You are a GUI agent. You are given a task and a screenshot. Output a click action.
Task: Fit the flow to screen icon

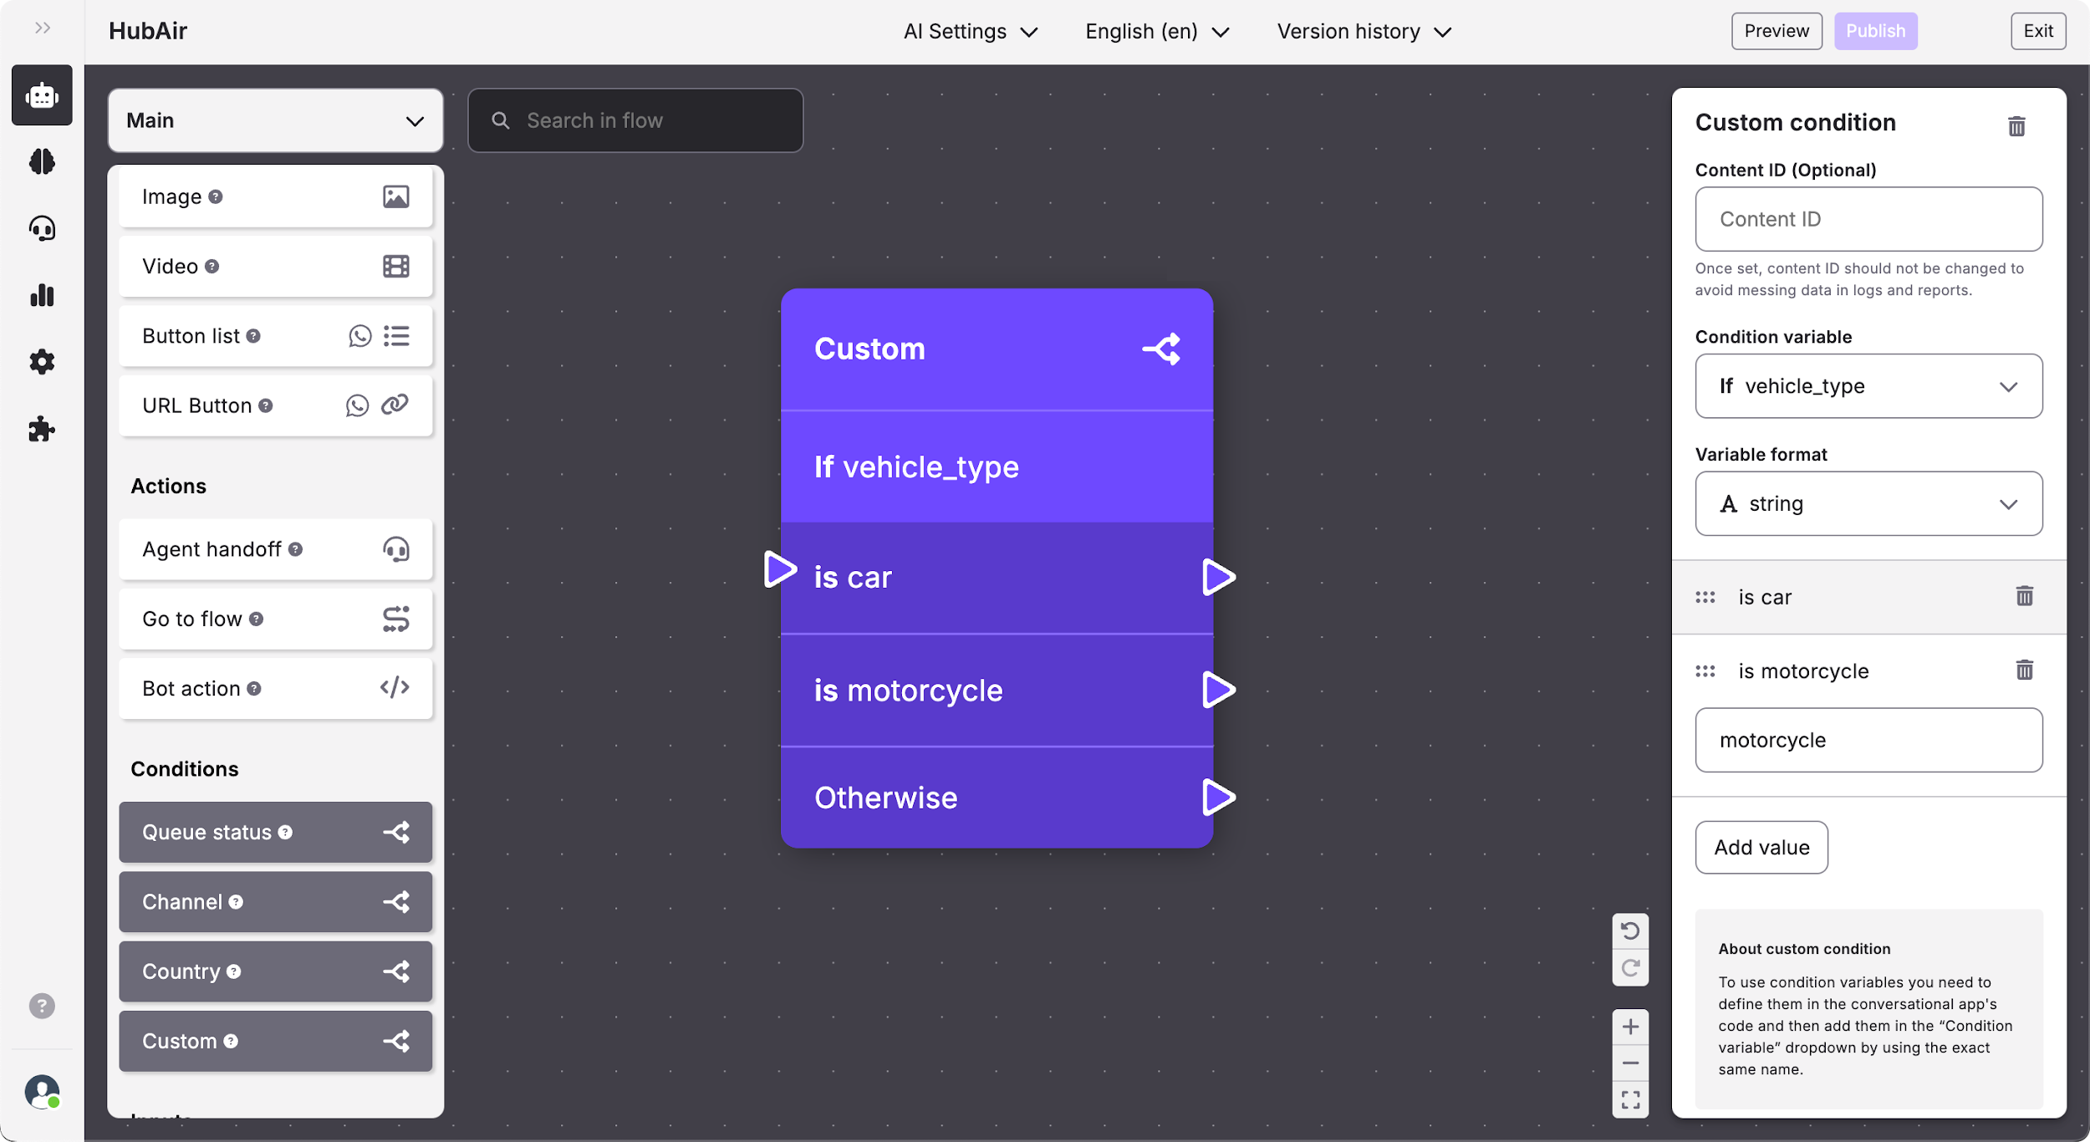pos(1630,1099)
